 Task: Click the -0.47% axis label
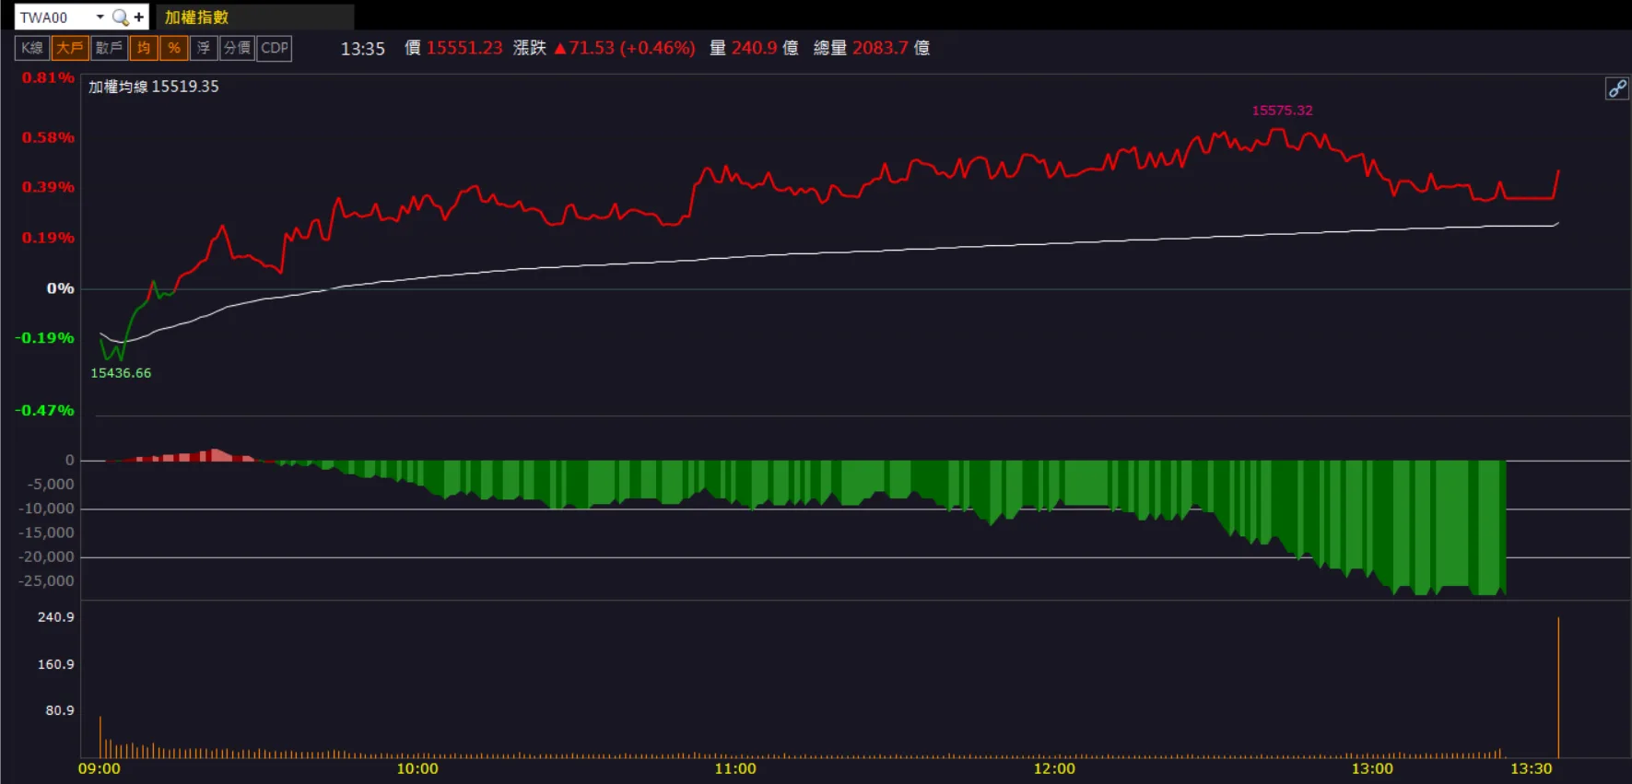(x=44, y=411)
